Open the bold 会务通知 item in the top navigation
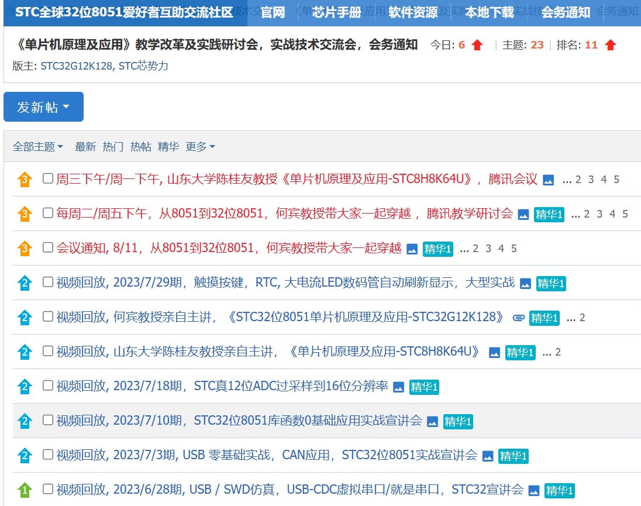This screenshot has height=506, width=641. [x=566, y=12]
